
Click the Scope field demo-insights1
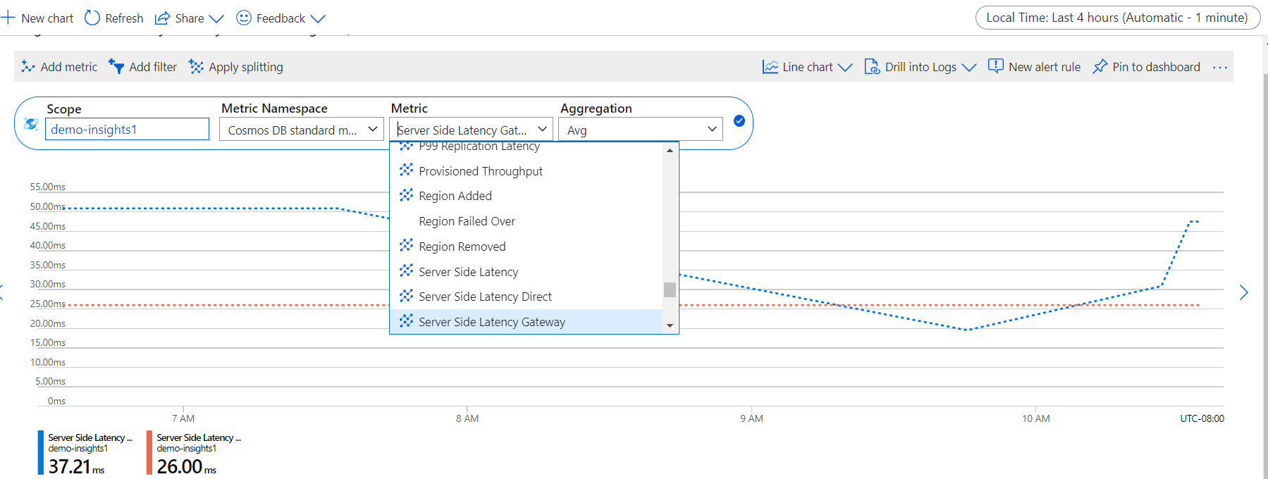click(127, 129)
